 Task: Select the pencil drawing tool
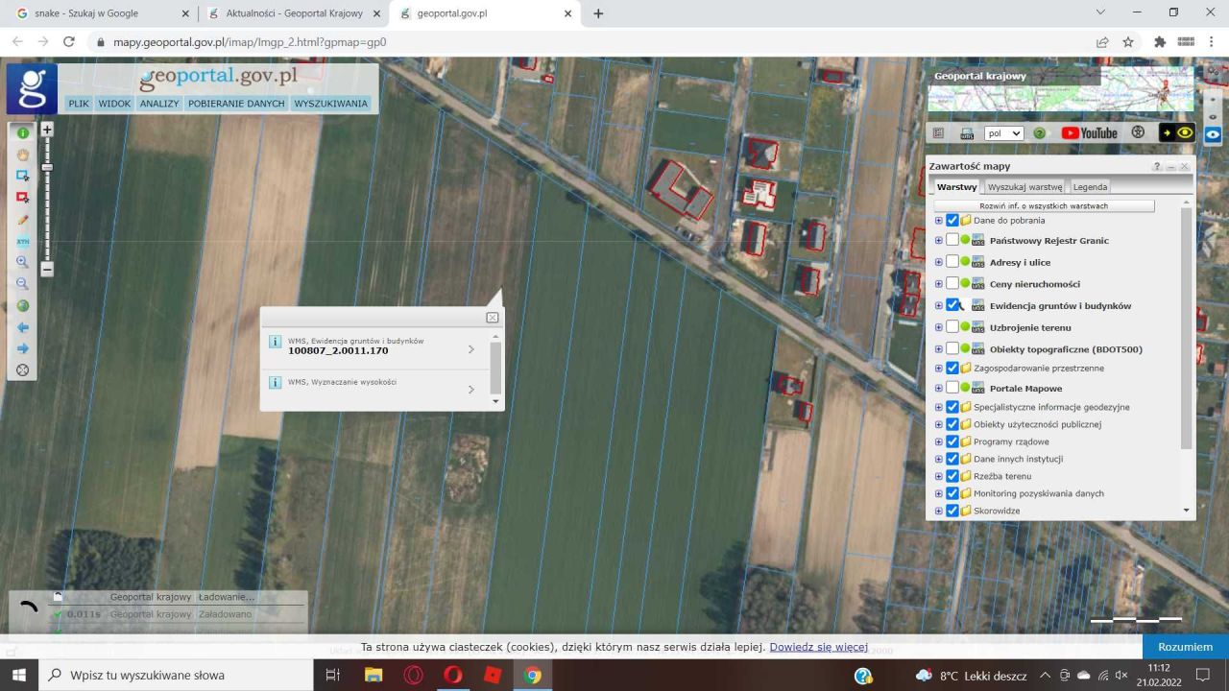(22, 220)
